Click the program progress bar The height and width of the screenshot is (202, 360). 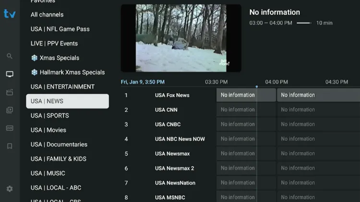304,23
